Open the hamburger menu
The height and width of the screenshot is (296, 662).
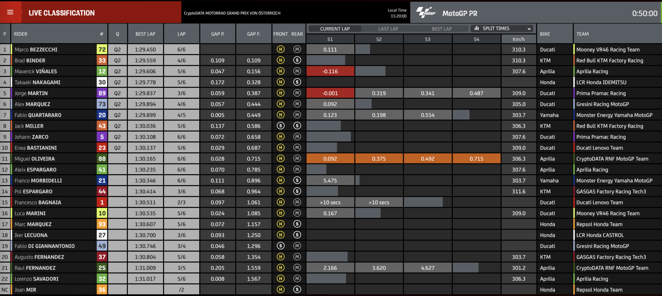10,12
